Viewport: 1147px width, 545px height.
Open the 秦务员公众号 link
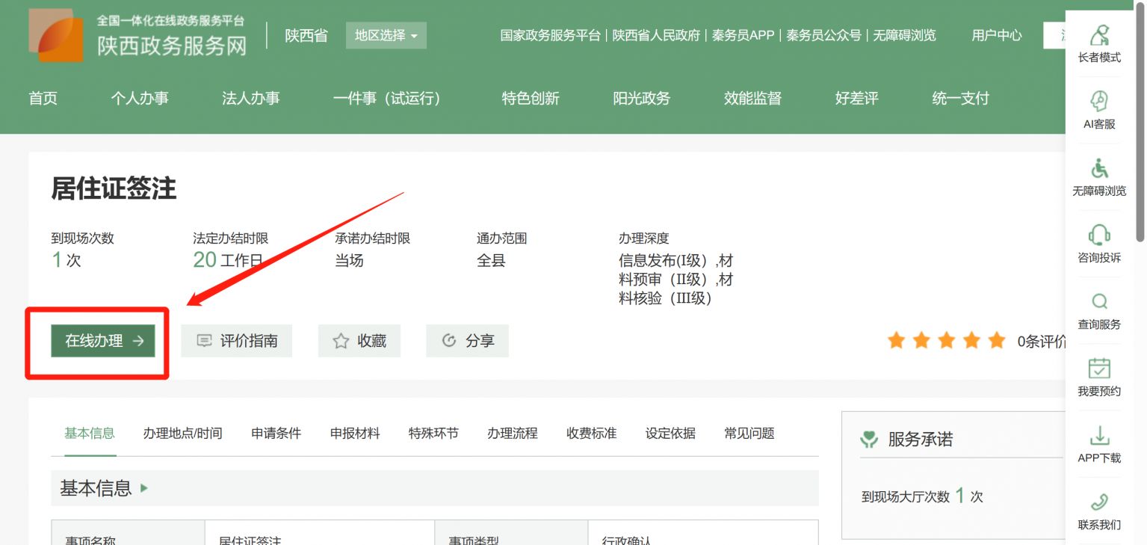[x=823, y=35]
